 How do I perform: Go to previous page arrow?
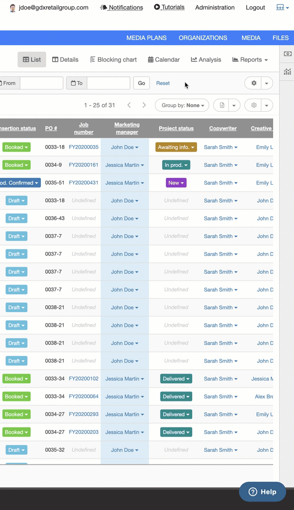(129, 105)
